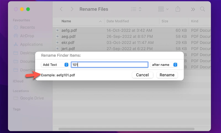221x133 pixels.
Task: Click the 26-Sep-2022 at 8:57 PM date
Action: (130, 36)
